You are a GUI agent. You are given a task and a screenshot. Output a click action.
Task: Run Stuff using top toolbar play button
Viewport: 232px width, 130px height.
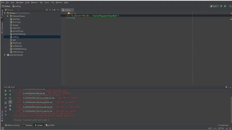(221, 6)
